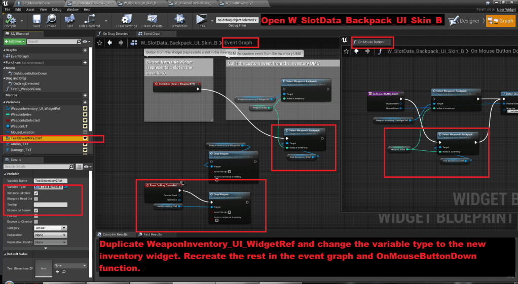The image size is (518, 284).
Task: Click the Variable Name text field
Action: (50, 181)
